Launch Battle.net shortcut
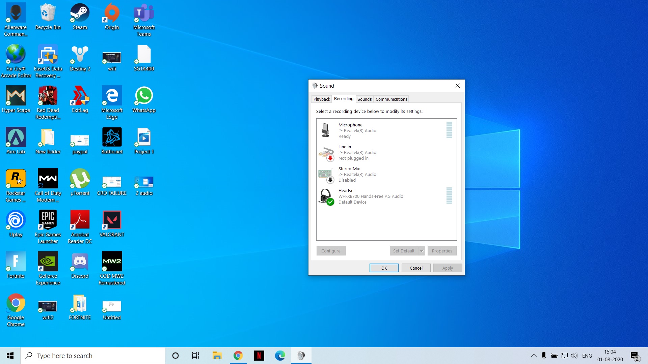Screen dimensions: 648x364 112,141
